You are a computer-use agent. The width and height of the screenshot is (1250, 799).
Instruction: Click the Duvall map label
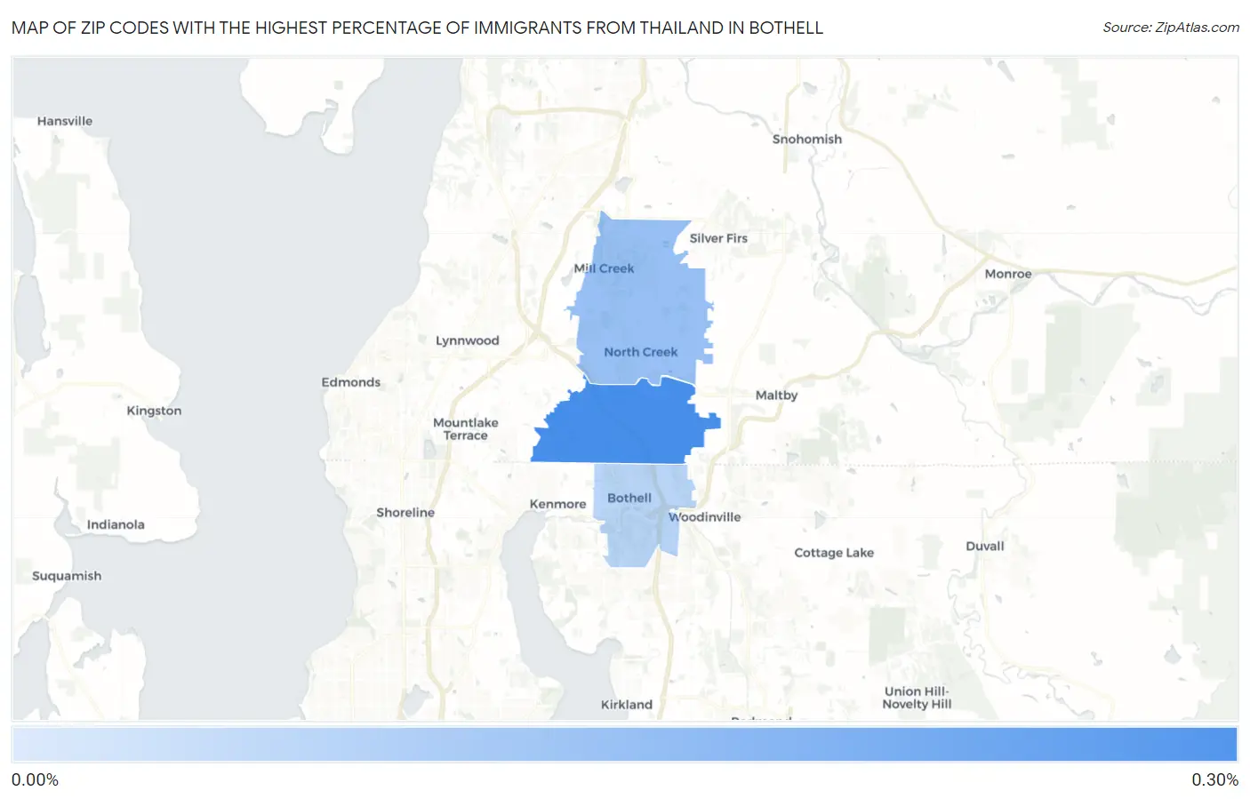[x=985, y=546]
